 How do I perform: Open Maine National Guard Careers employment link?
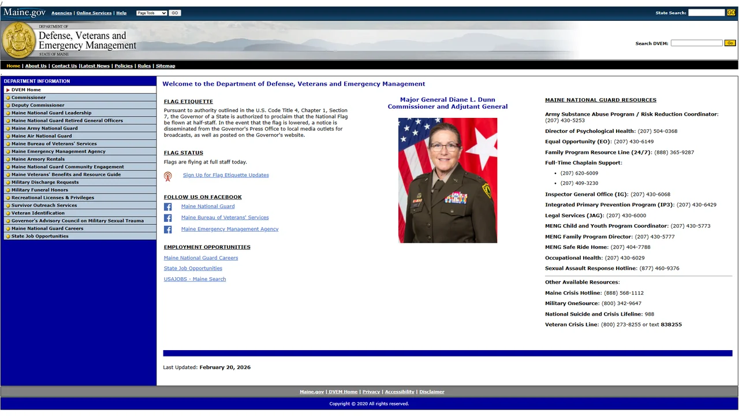201,258
